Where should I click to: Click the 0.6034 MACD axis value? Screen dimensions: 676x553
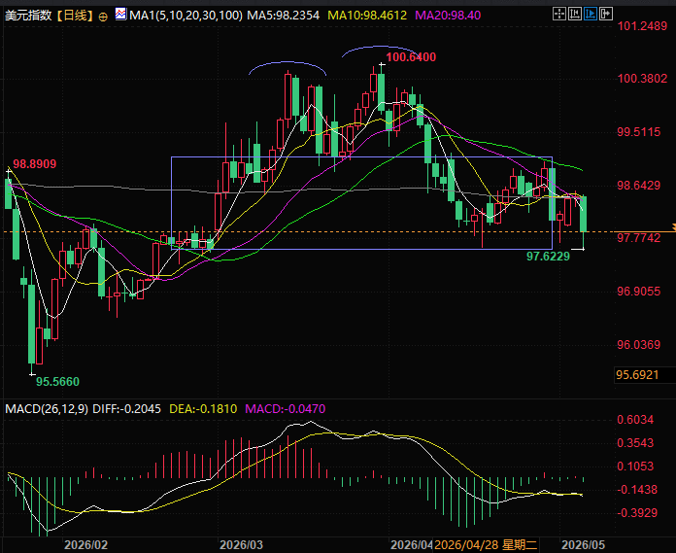tap(635, 420)
